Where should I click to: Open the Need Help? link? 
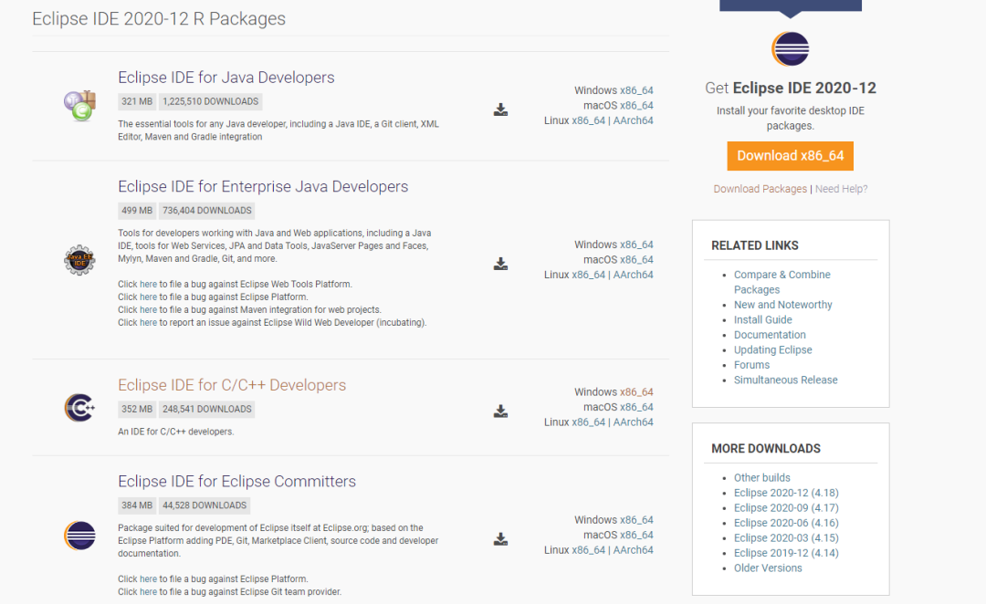(842, 189)
